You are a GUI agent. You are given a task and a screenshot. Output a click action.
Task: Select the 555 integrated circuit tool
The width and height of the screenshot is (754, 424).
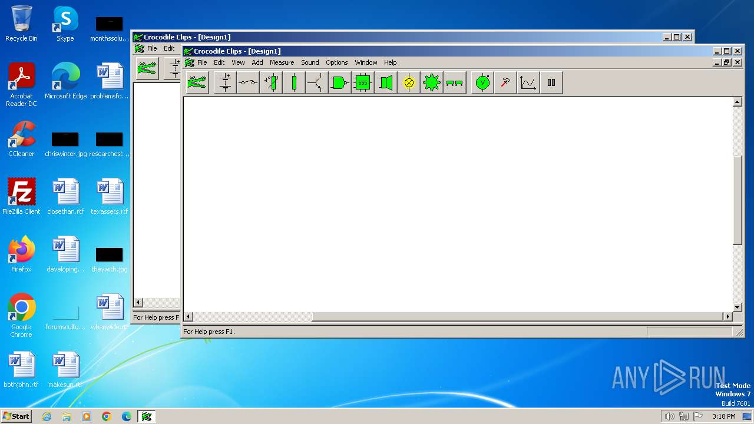point(363,83)
